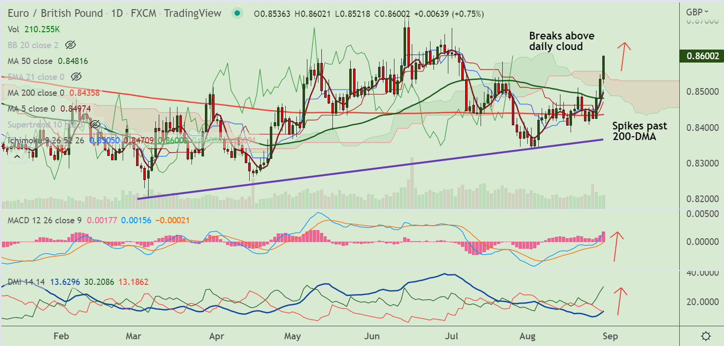Select the DMI 14 14 legend label

26,282
